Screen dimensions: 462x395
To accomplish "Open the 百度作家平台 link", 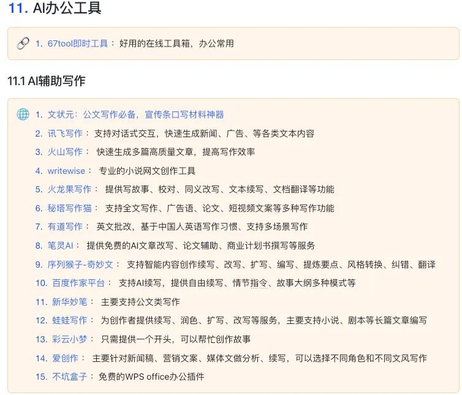I will 78,283.
